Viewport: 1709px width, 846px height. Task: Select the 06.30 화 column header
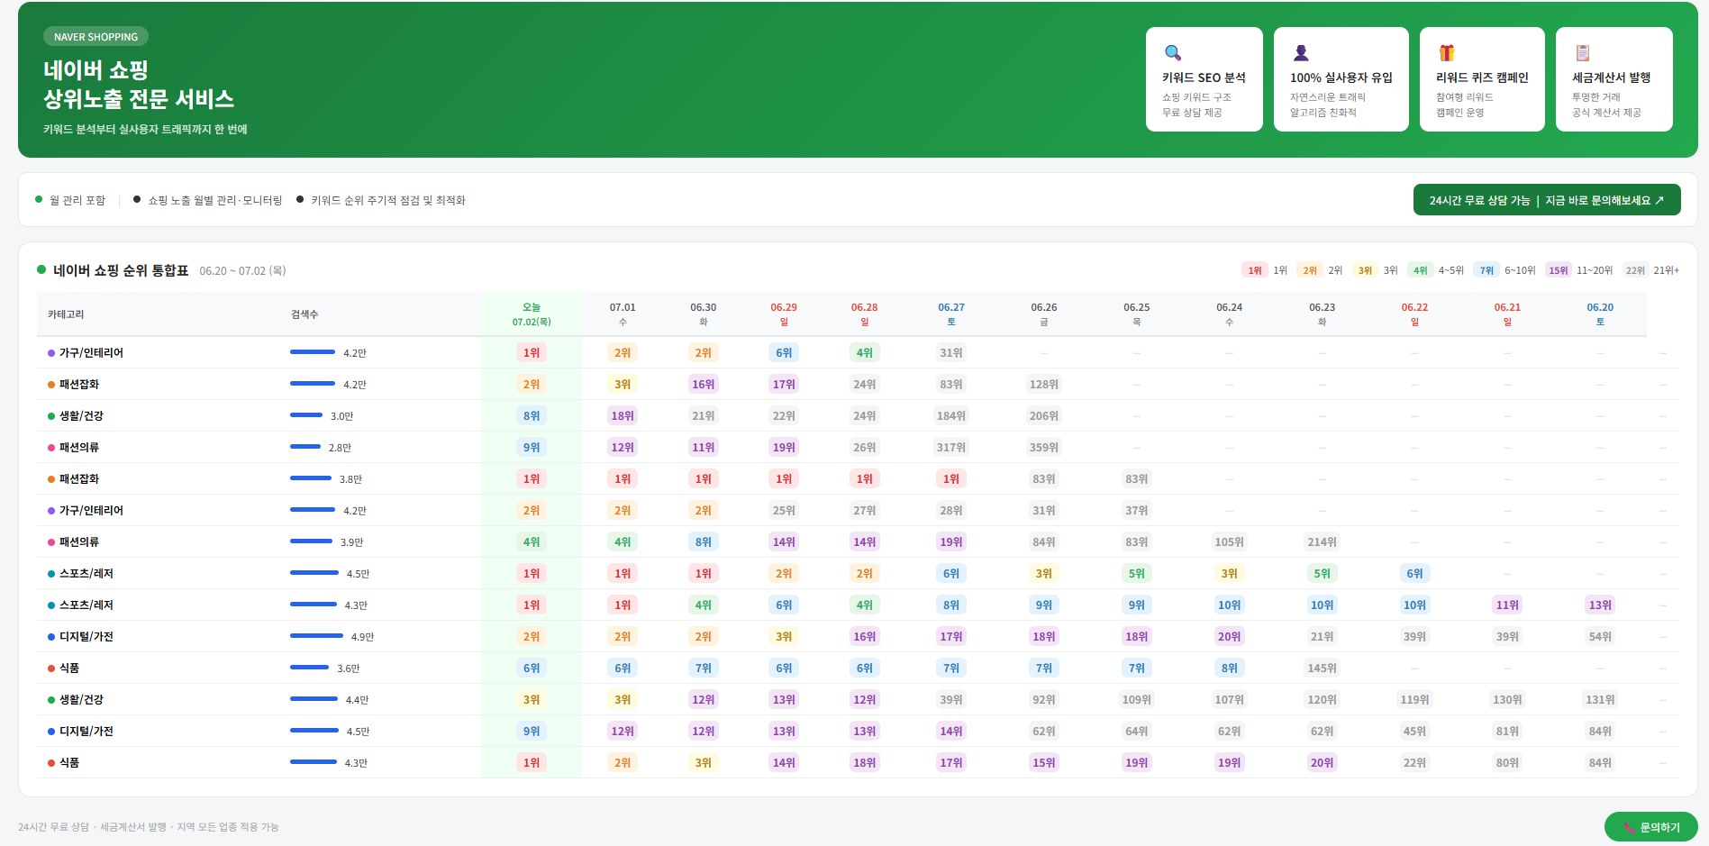coord(704,314)
